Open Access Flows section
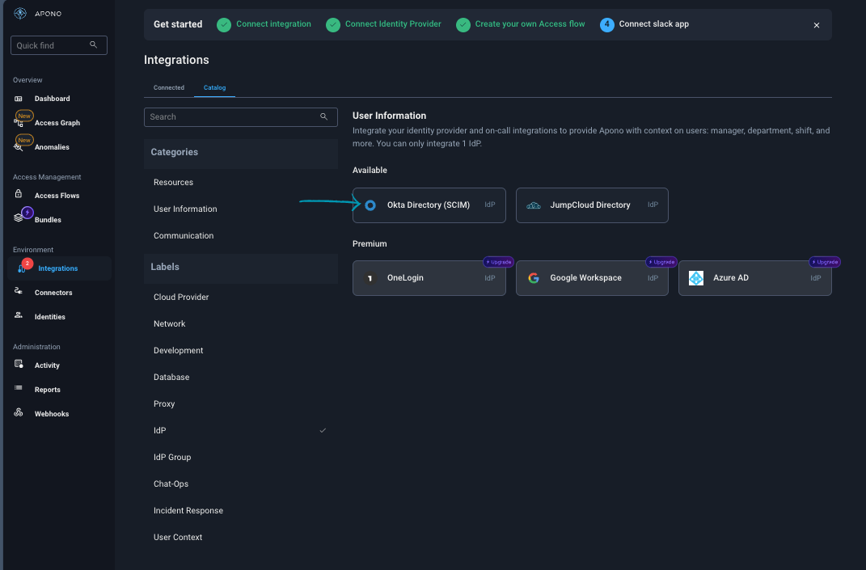 tap(57, 196)
